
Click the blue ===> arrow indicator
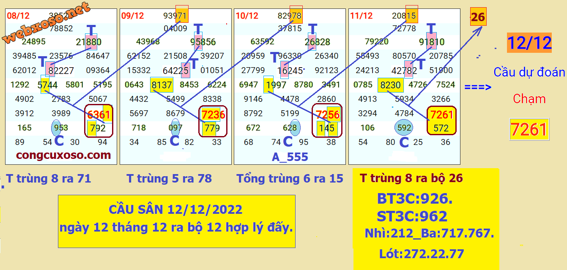click(x=478, y=87)
